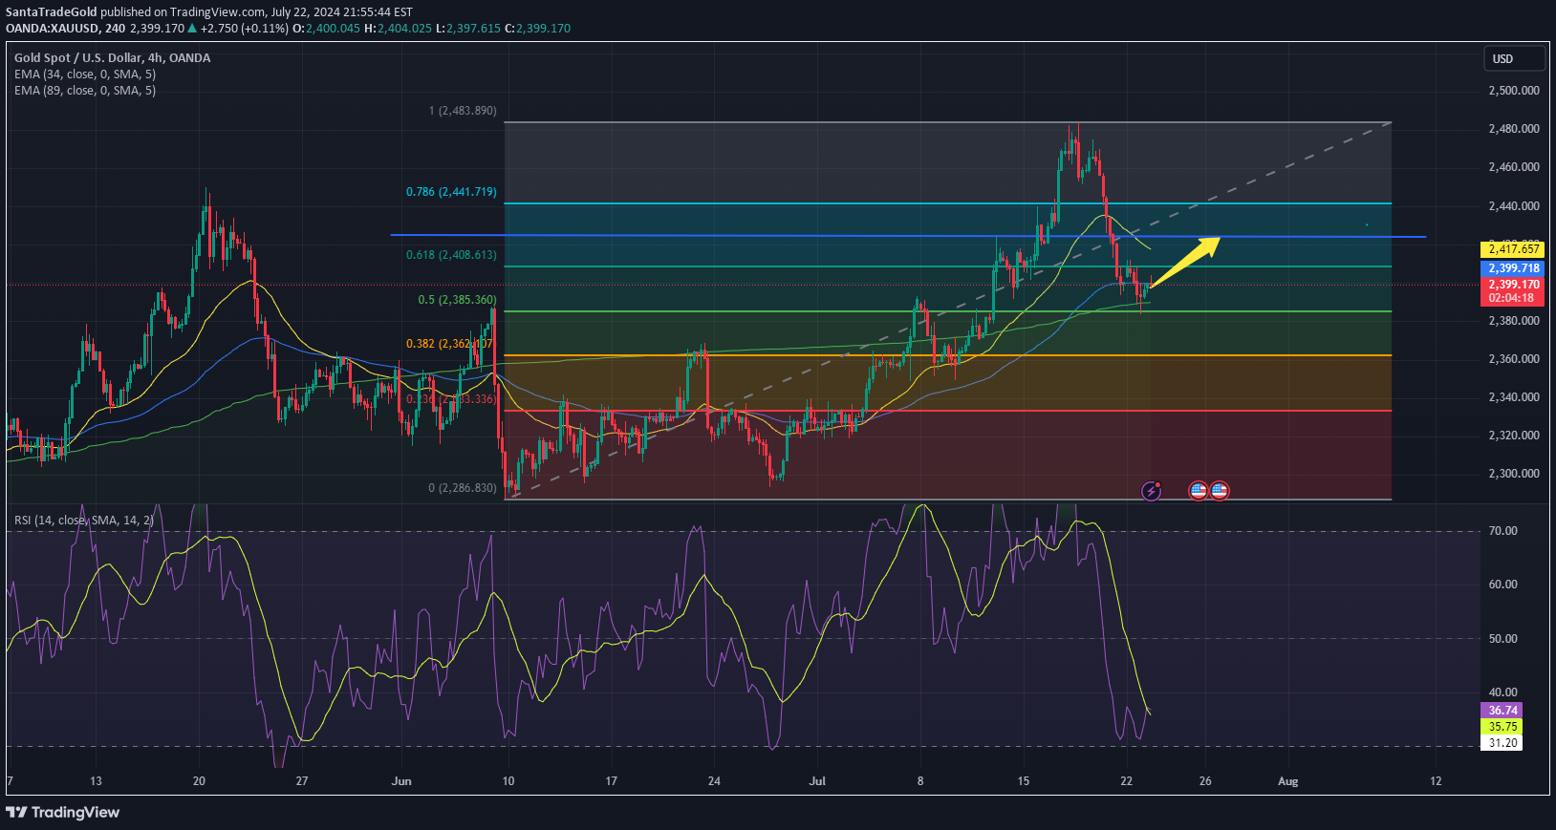The height and width of the screenshot is (830, 1556).
Task: Open the first US flag economic event
Action: [x=1198, y=491]
